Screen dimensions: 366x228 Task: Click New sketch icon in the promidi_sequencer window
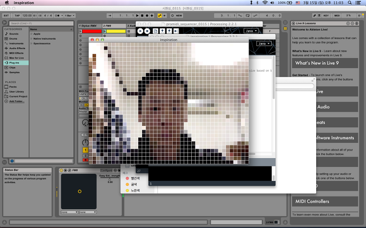pyautogui.click(x=155, y=31)
